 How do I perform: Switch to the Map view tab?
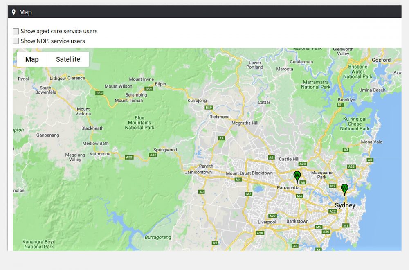point(32,59)
